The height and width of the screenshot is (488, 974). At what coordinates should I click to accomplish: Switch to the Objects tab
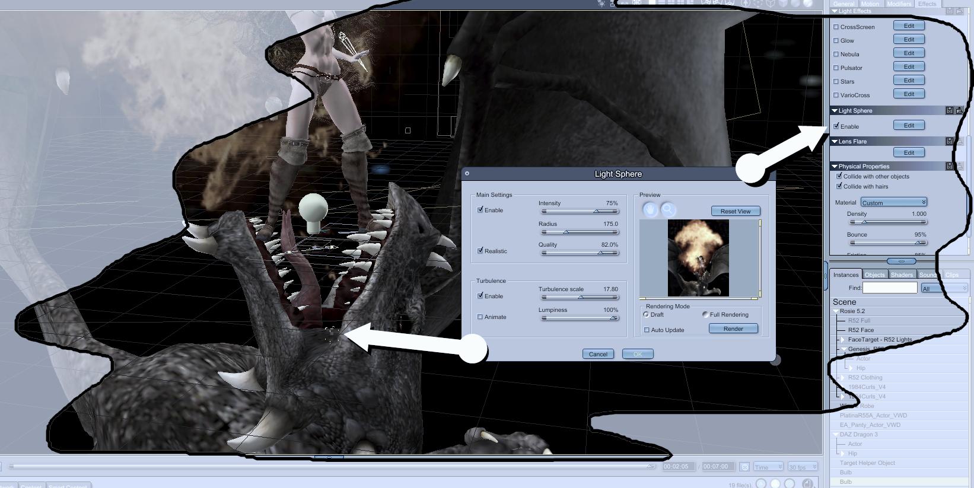coord(874,275)
